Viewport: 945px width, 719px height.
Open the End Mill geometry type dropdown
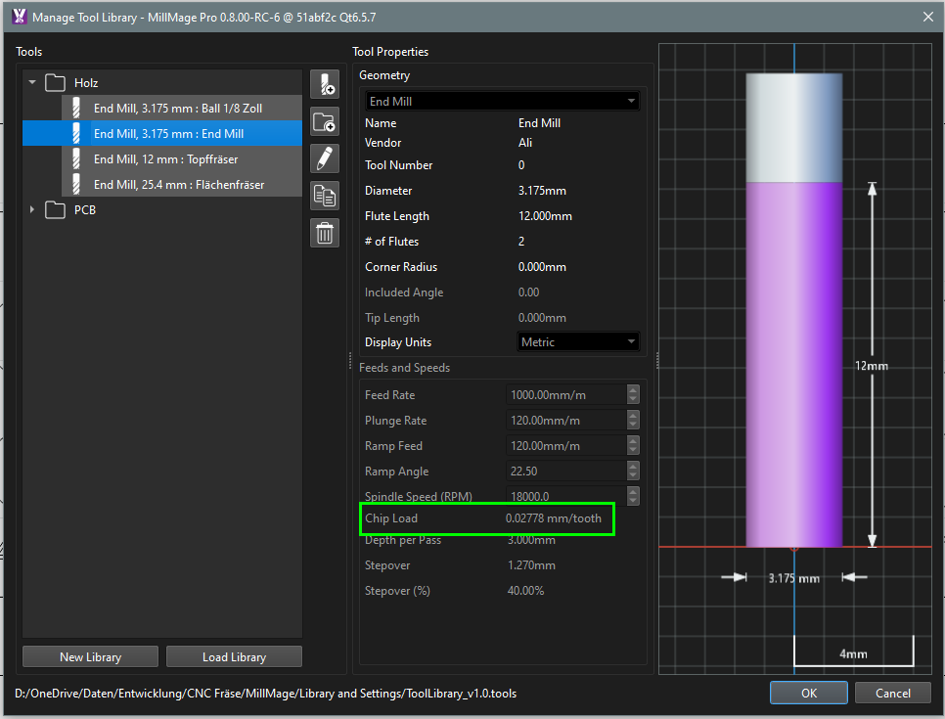click(x=502, y=102)
